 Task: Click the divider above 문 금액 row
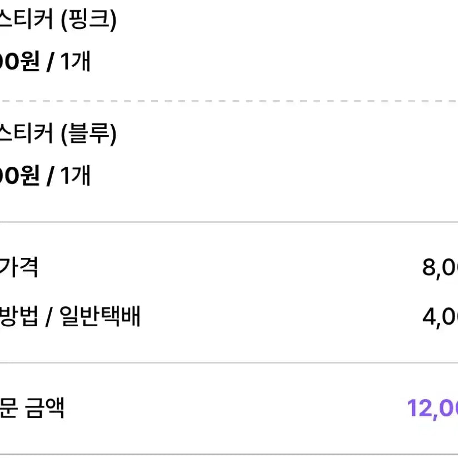(229, 363)
